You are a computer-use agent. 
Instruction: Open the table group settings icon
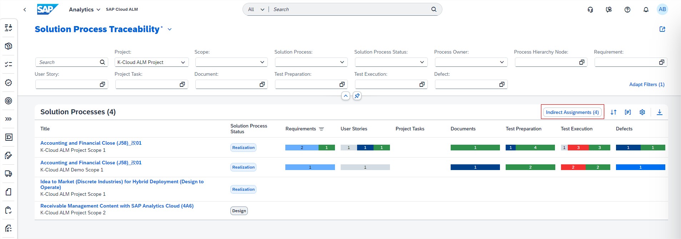(628, 112)
